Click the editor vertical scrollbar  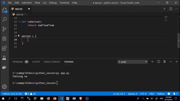pos(179,41)
